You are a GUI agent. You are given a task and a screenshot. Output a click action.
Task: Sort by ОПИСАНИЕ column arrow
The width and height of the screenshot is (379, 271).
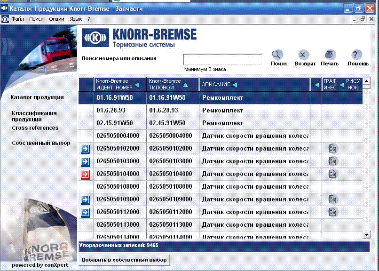[x=235, y=85]
